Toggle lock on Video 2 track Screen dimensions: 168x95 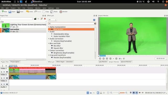2,78
